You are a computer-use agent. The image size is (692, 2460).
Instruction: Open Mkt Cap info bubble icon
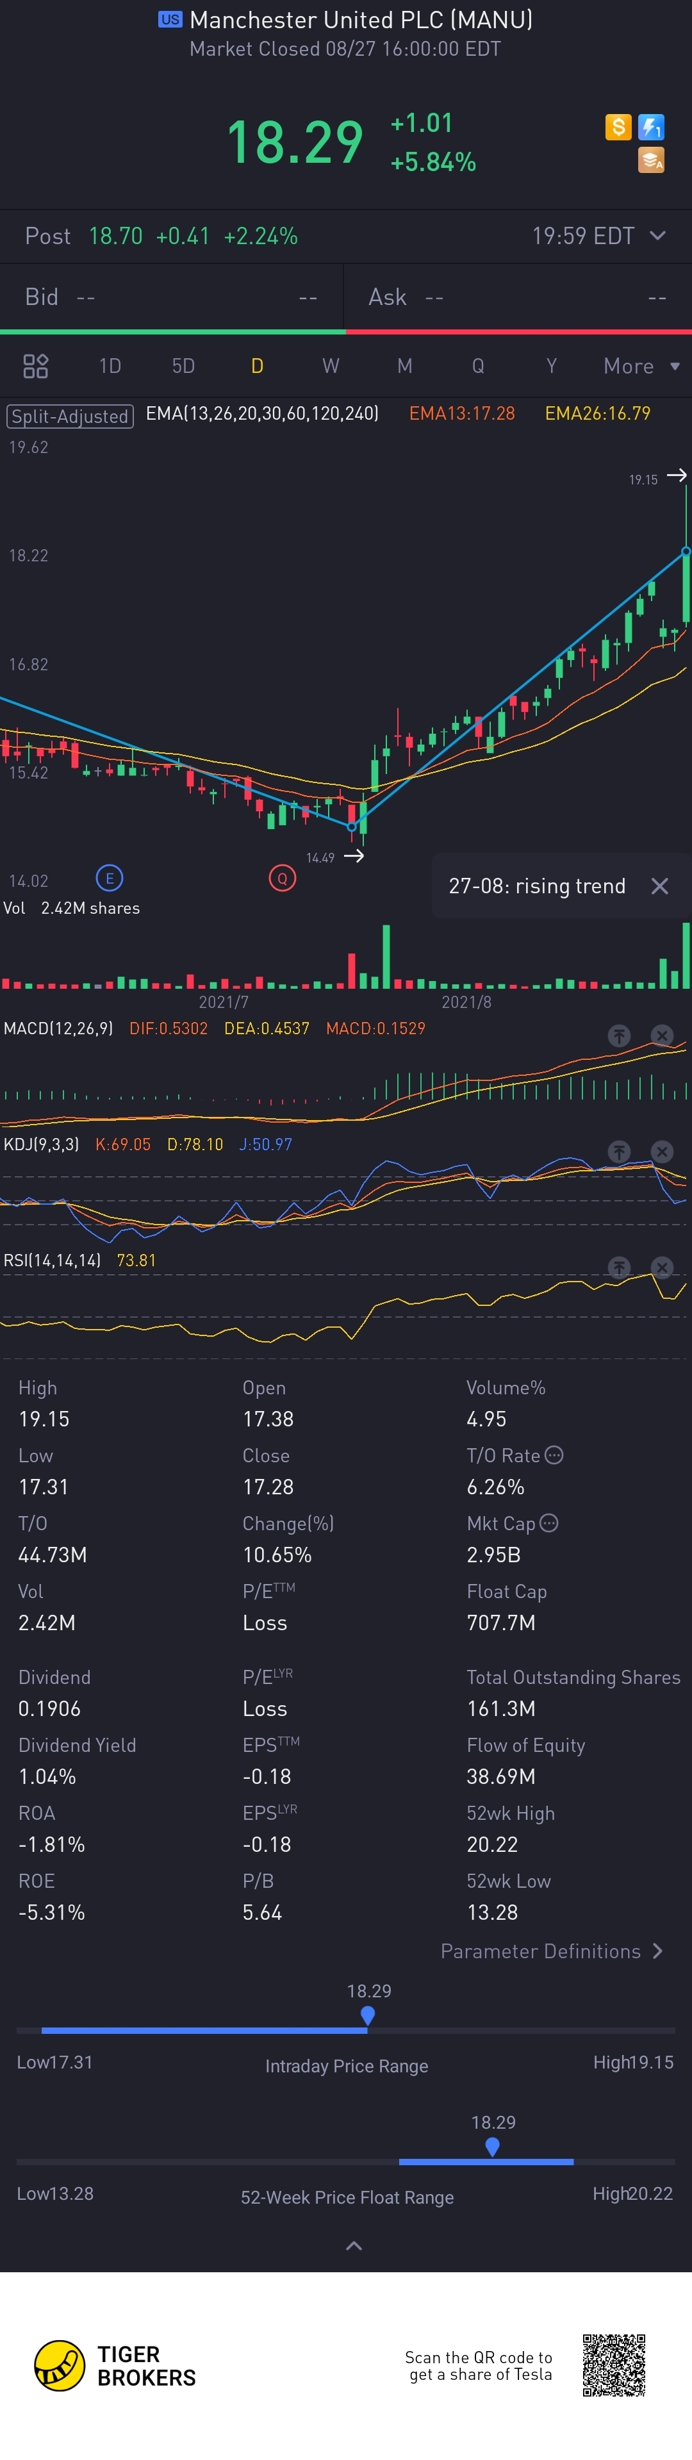[549, 1523]
